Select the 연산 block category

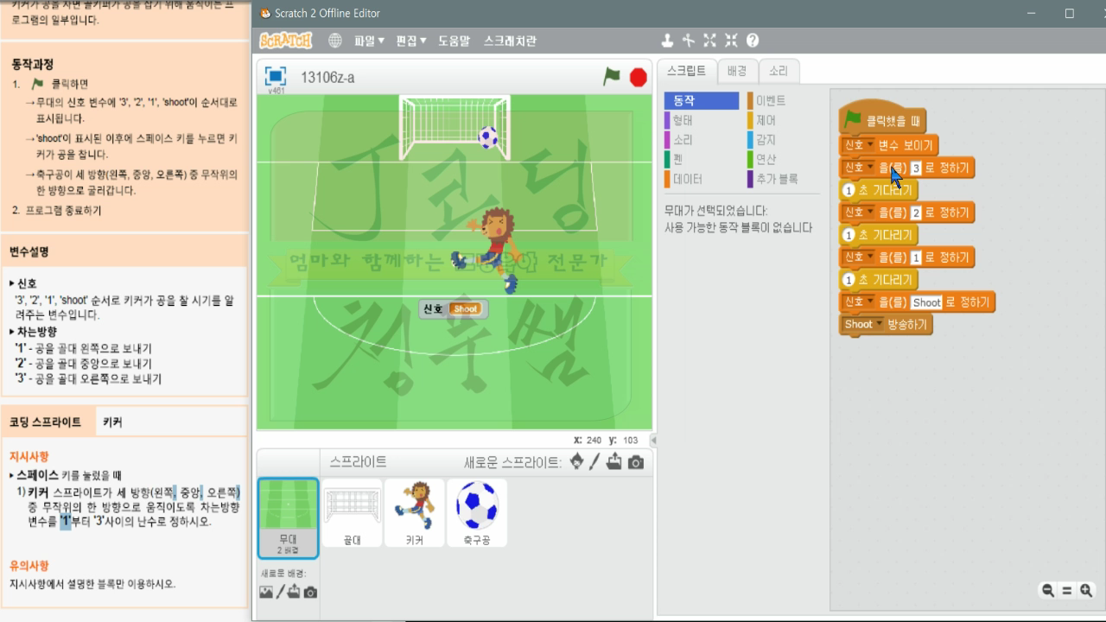coord(783,159)
